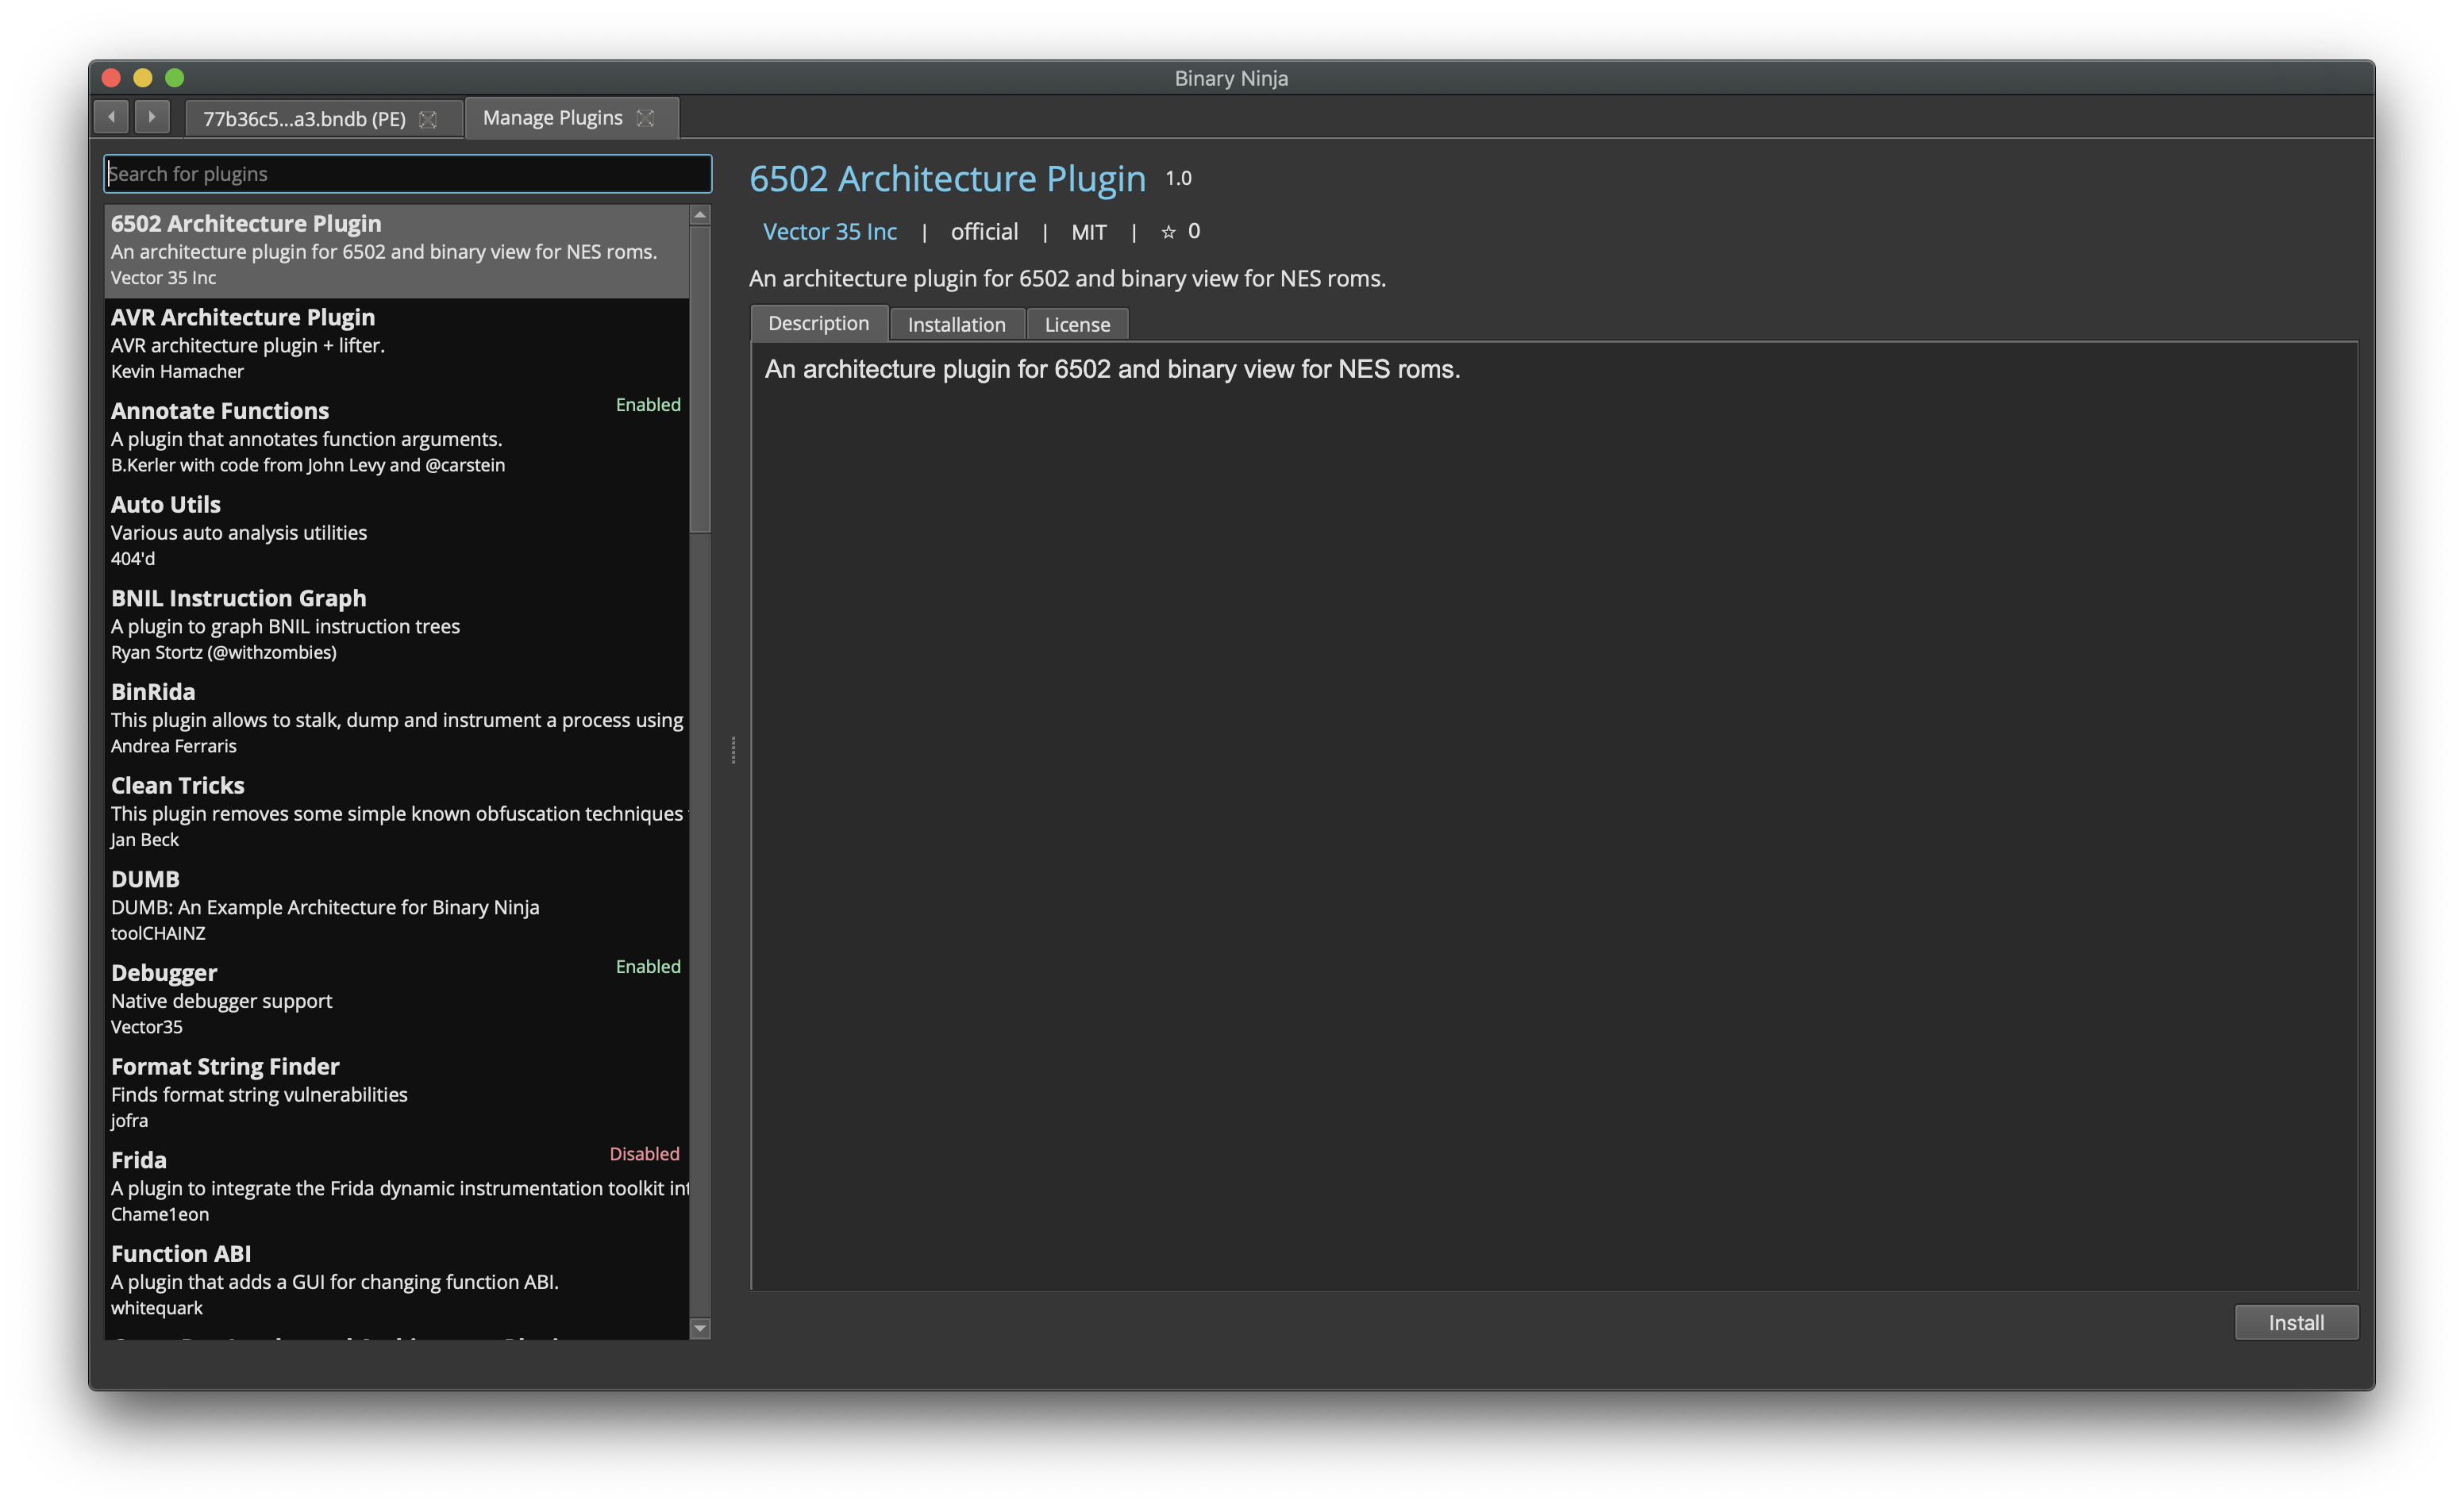Click Native debugger support description

(x=221, y=1001)
